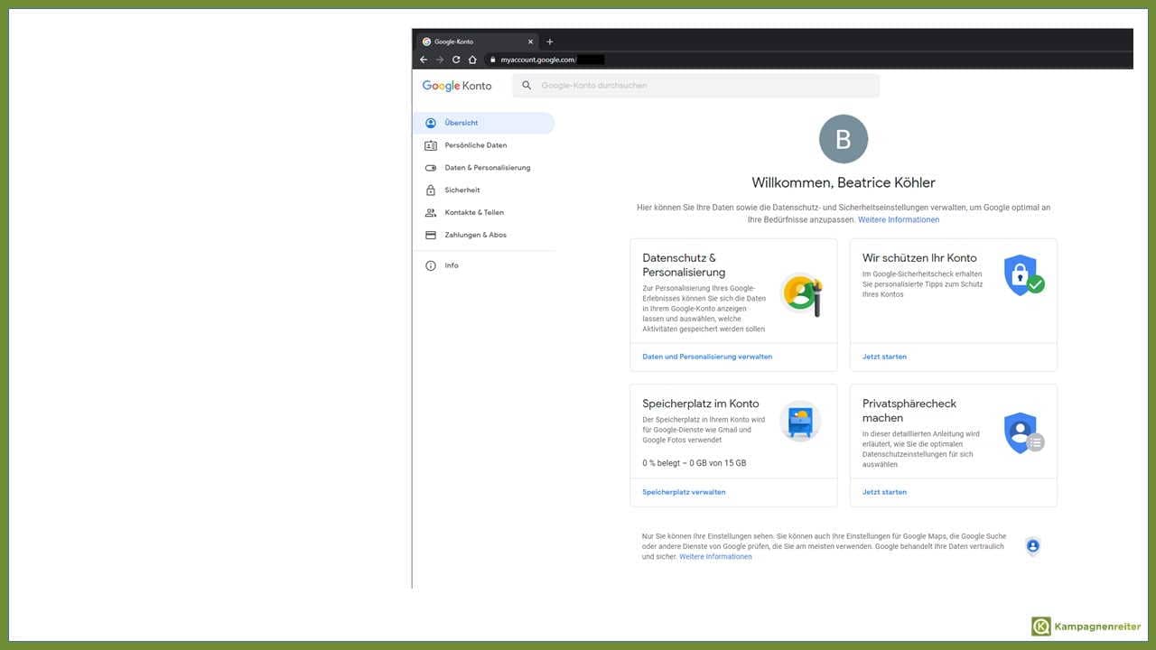Open Info in the sidebar
Viewport: 1156px width, 650px height.
(483, 265)
